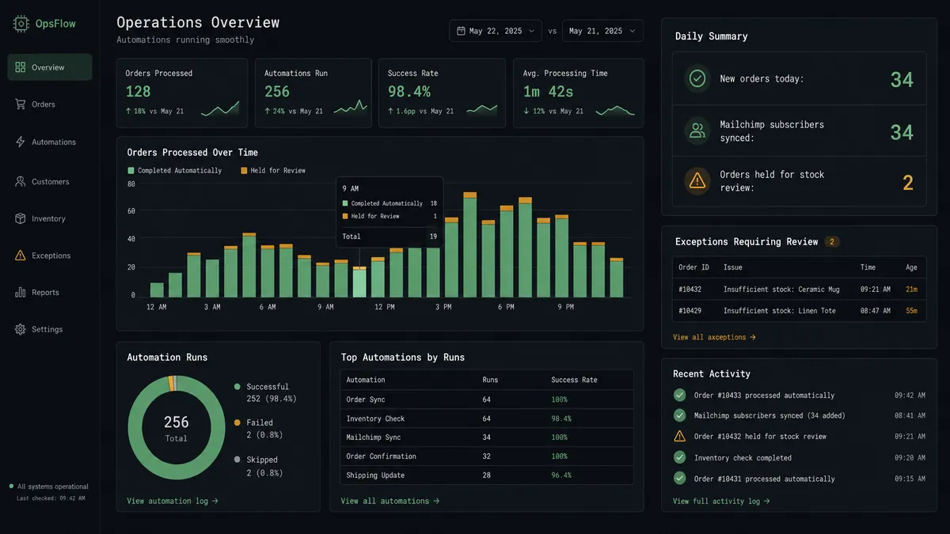This screenshot has width=950, height=534.
Task: Click the 256 Total donut chart center
Action: point(176,428)
